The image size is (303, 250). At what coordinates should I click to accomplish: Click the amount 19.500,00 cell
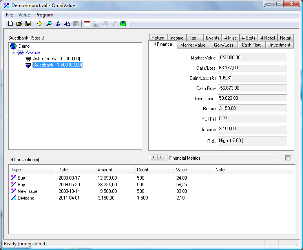click(x=107, y=191)
